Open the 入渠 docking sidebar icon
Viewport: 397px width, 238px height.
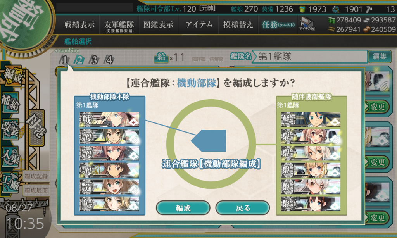tap(10, 157)
